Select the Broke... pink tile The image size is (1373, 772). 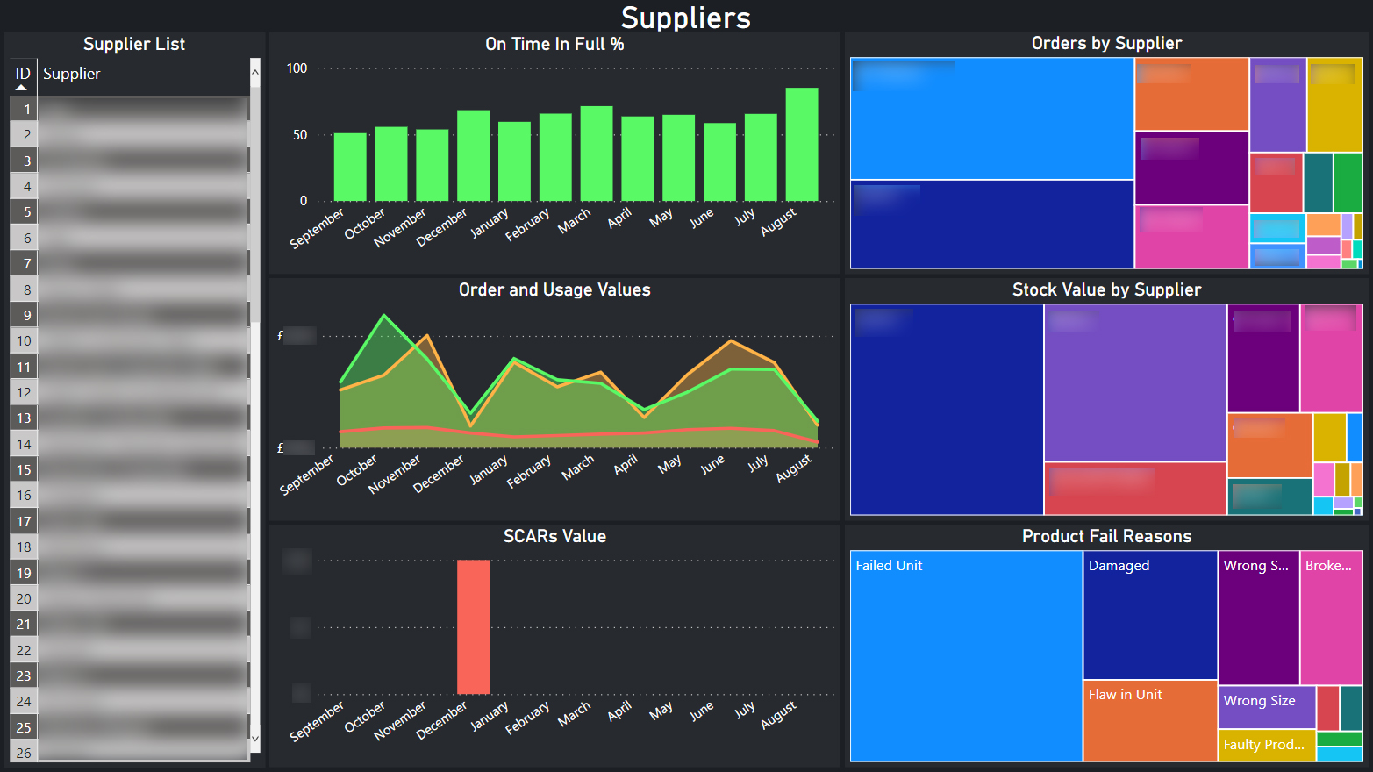tap(1332, 618)
